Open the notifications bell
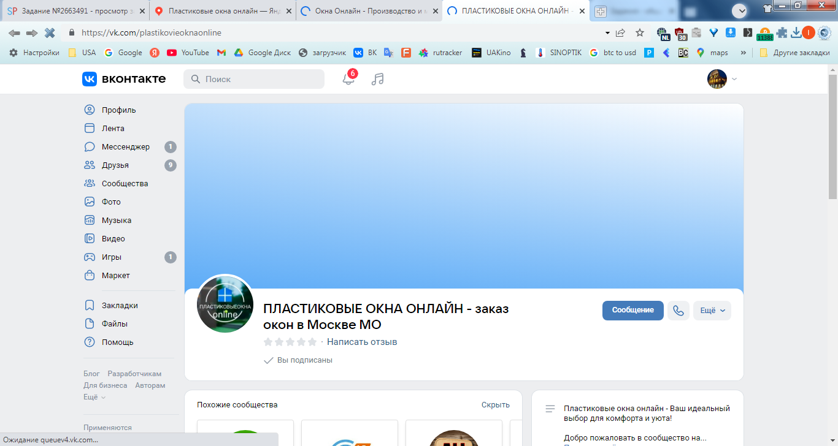The height and width of the screenshot is (446, 838). 348,79
